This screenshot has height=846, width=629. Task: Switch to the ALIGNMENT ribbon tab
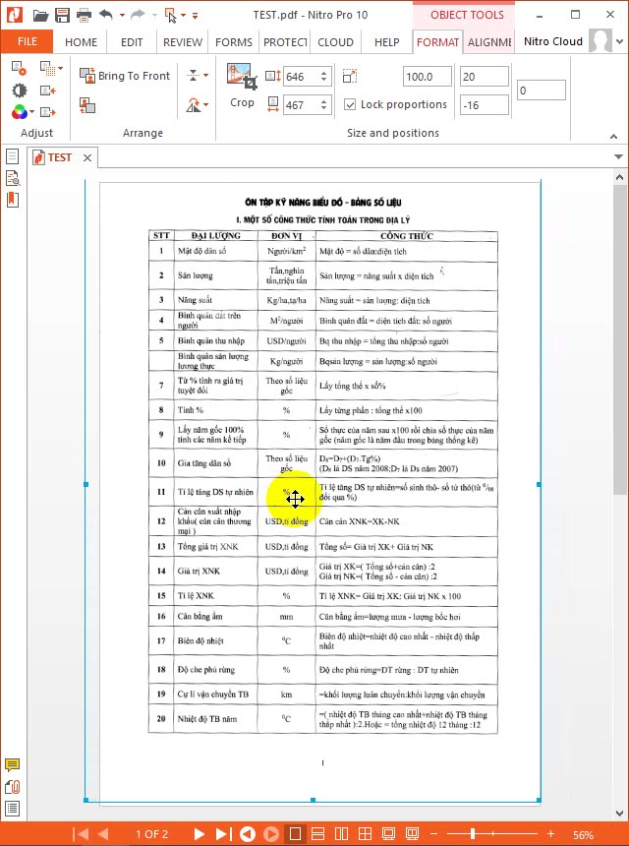coord(489,42)
